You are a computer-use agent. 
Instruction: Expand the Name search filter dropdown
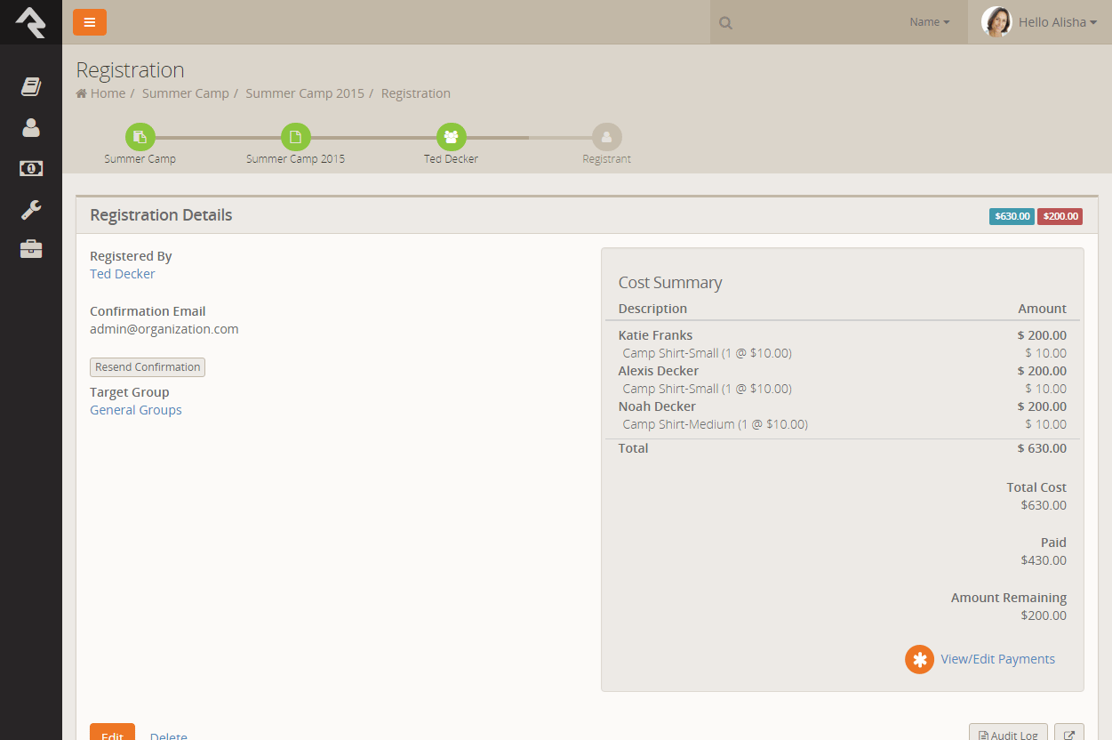(x=929, y=22)
